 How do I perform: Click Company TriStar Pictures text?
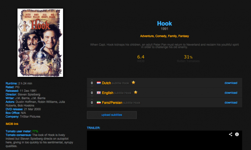(23, 117)
